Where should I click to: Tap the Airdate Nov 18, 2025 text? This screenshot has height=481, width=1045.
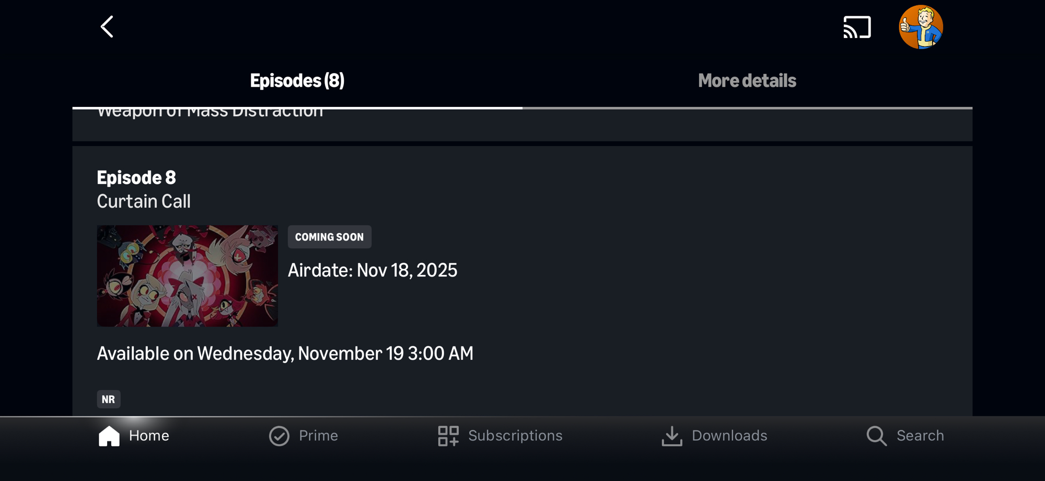373,270
